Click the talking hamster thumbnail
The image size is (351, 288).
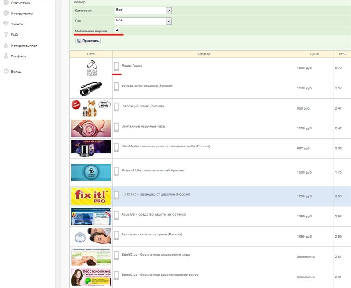pyautogui.click(x=91, y=108)
